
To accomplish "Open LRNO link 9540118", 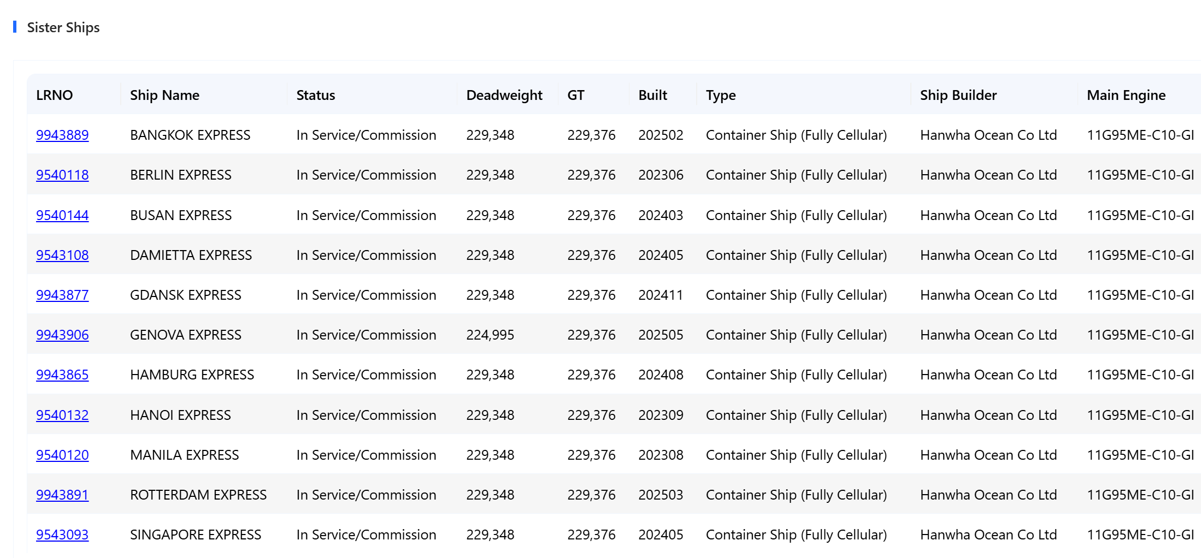I will [x=62, y=175].
